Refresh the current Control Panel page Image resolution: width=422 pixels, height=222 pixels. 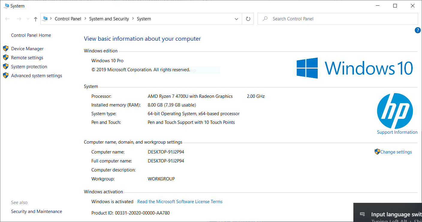(x=248, y=19)
